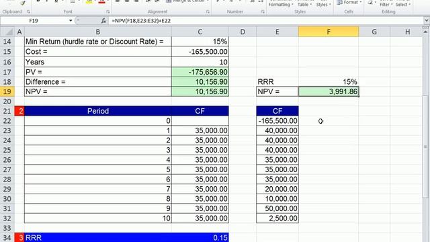
Task: Select column C header
Action: [200, 32]
